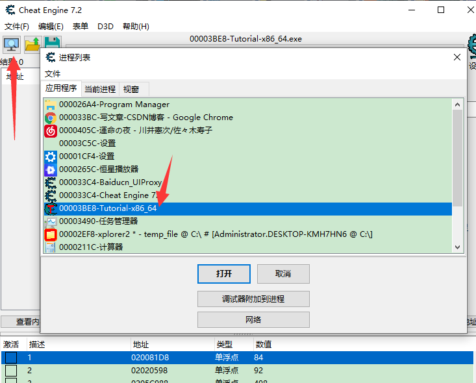This screenshot has width=476, height=383.
Task: Click the xplorer2 red icon
Action: click(51, 235)
